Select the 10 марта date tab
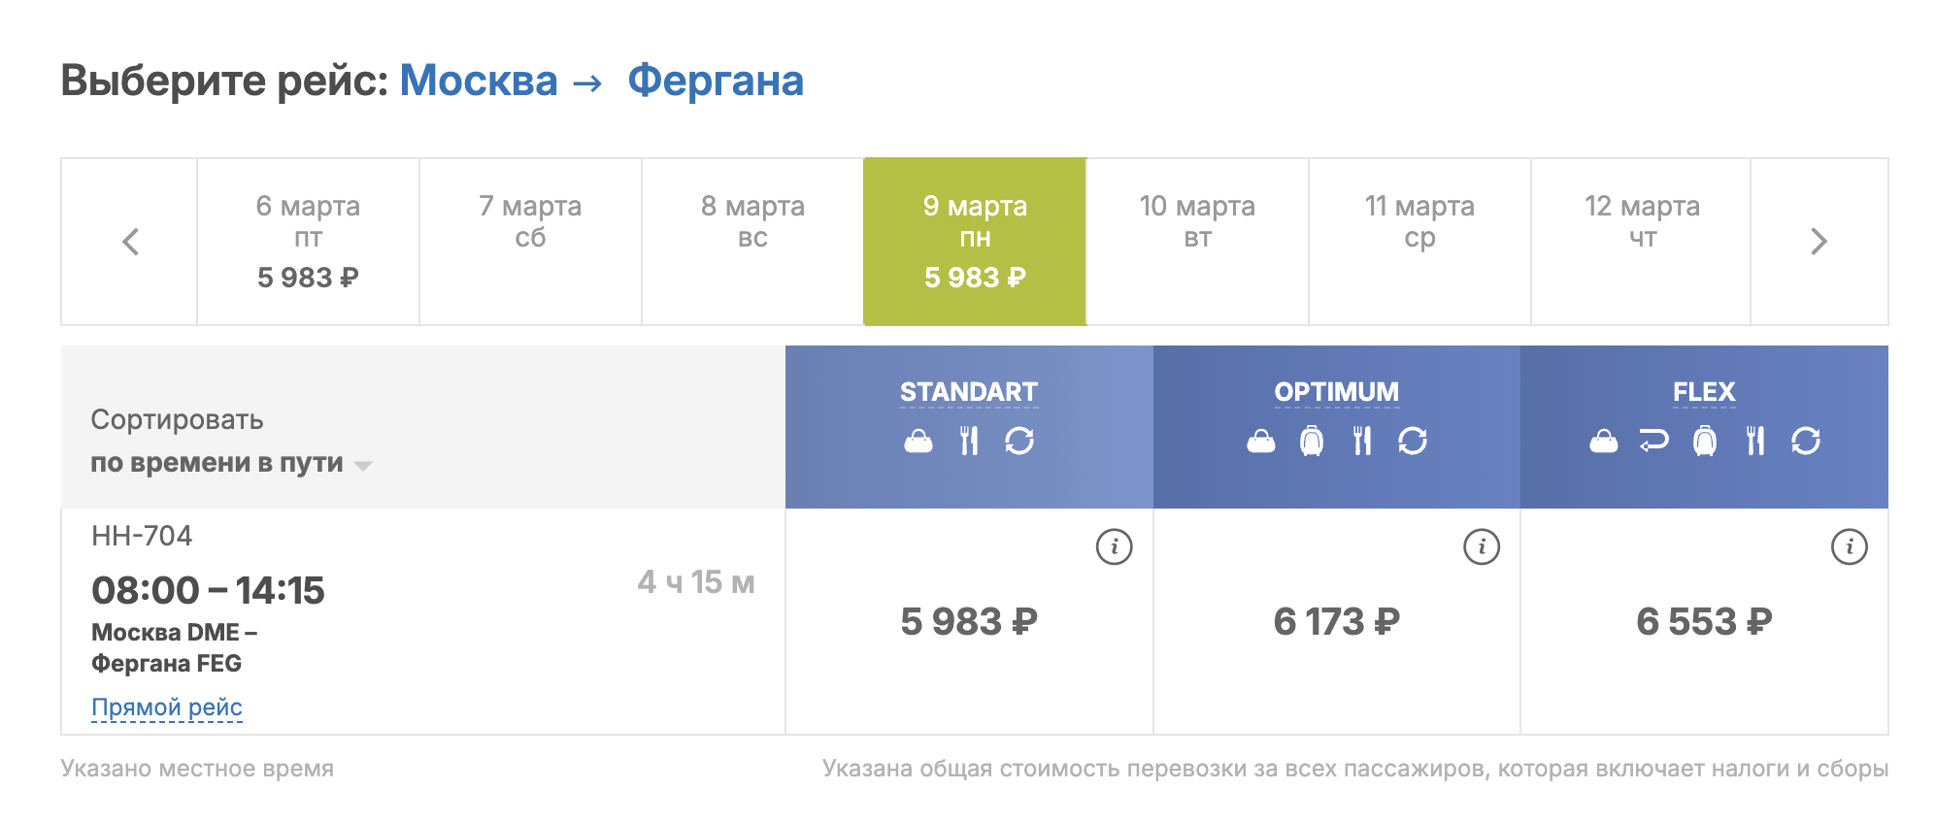1936x823 pixels. pos(1197,242)
